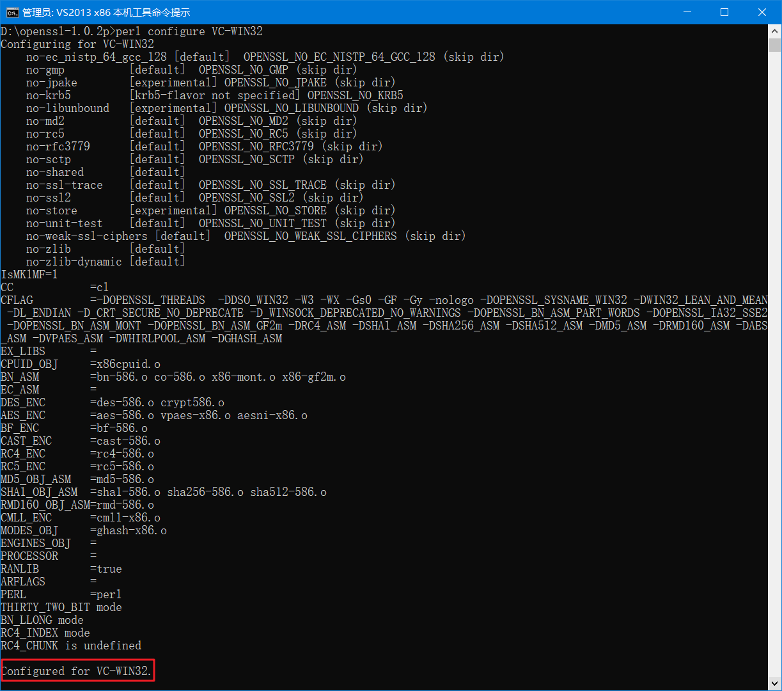The image size is (782, 691).
Task: Click the 'no-gmp' option text
Action: pyautogui.click(x=45, y=70)
